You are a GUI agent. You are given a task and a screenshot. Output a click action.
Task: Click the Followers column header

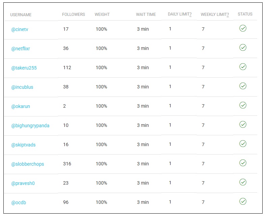[x=74, y=15]
